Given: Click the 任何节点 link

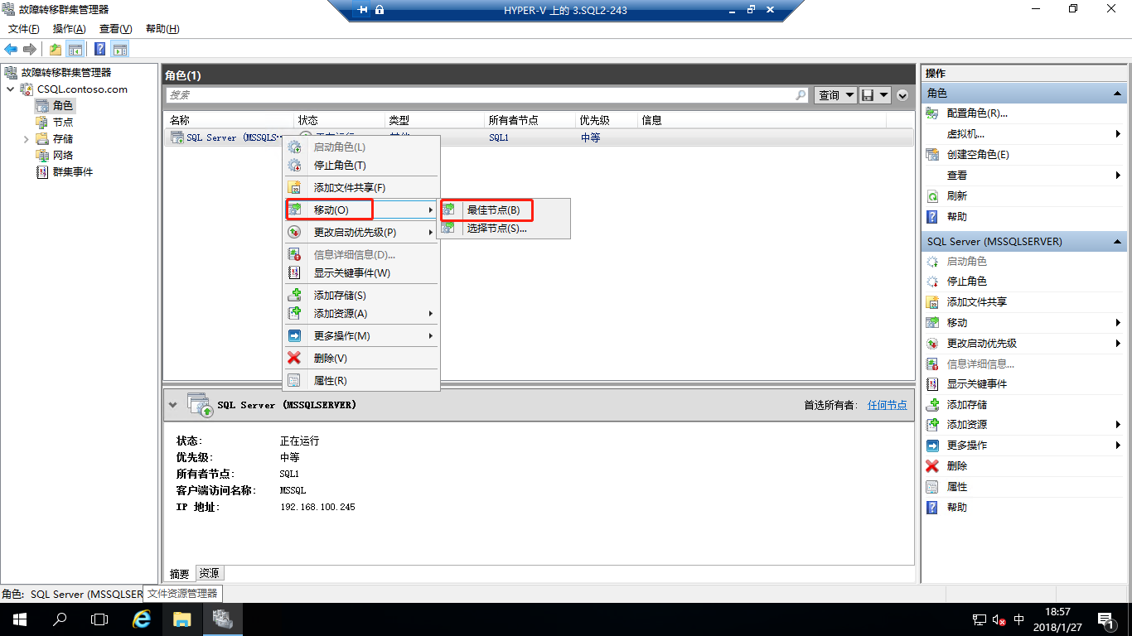Looking at the screenshot, I should [x=887, y=405].
